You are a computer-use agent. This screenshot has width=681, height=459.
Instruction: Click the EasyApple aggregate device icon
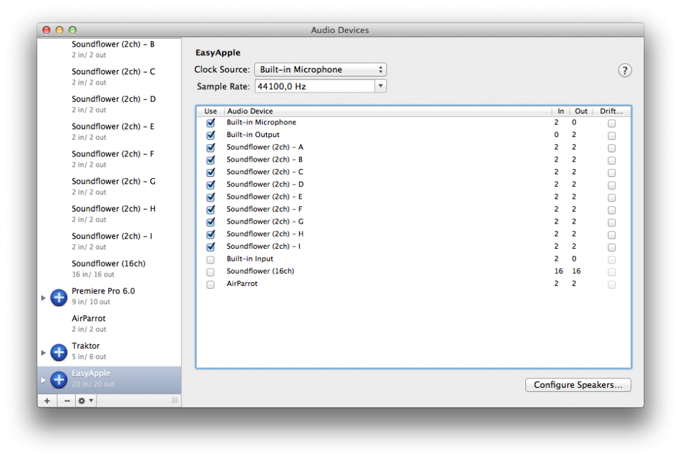click(x=58, y=379)
